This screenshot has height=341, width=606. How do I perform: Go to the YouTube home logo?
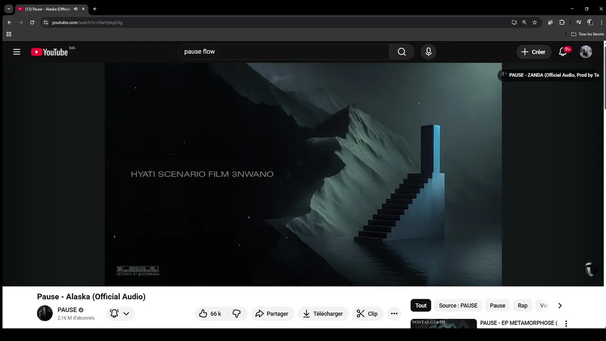pos(49,52)
